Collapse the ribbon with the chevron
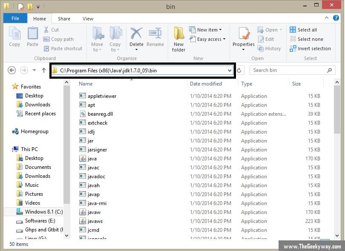Image resolution: width=345 pixels, height=251 pixels. click(x=327, y=18)
